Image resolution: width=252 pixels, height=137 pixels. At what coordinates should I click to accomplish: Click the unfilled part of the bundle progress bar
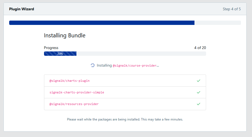[141, 54]
